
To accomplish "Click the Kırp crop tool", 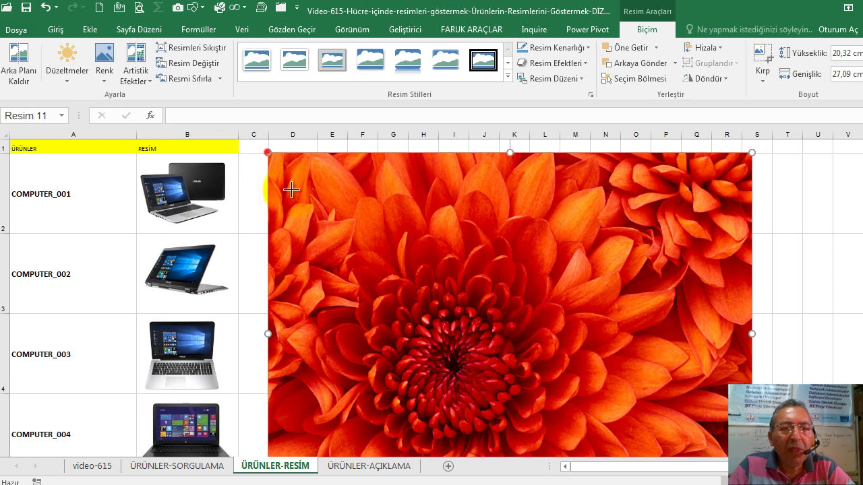I will (x=763, y=64).
